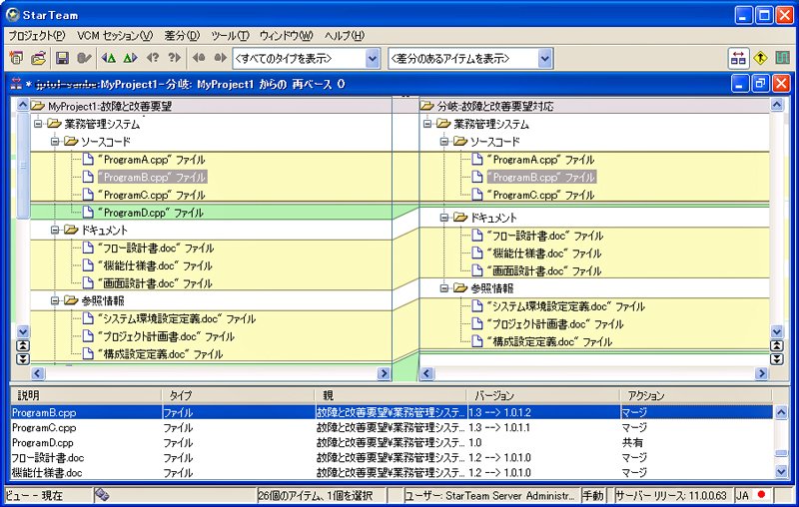The height and width of the screenshot is (507, 799).
Task: Sort the table by アクション column header
Action: click(x=696, y=395)
